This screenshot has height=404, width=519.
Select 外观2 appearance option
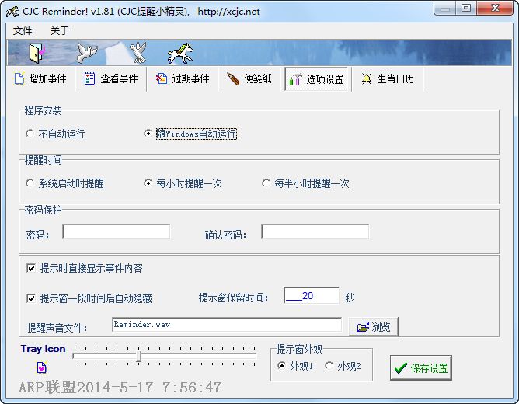(343, 366)
